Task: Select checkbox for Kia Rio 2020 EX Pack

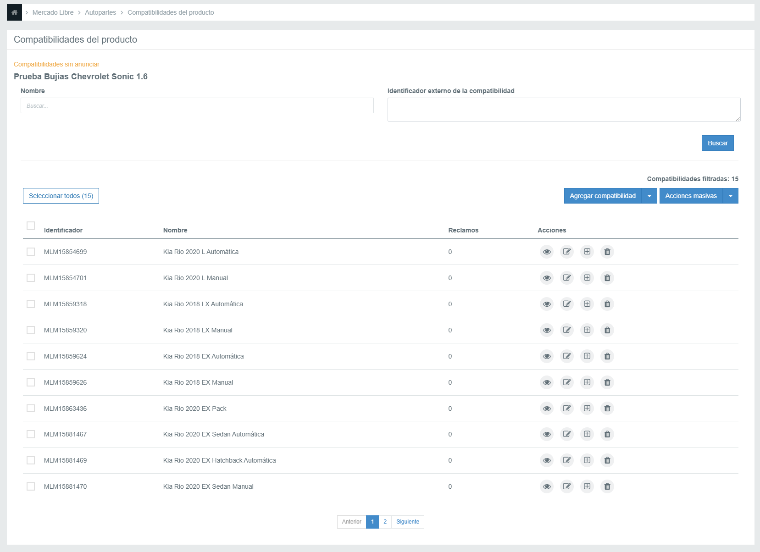Action: tap(31, 408)
